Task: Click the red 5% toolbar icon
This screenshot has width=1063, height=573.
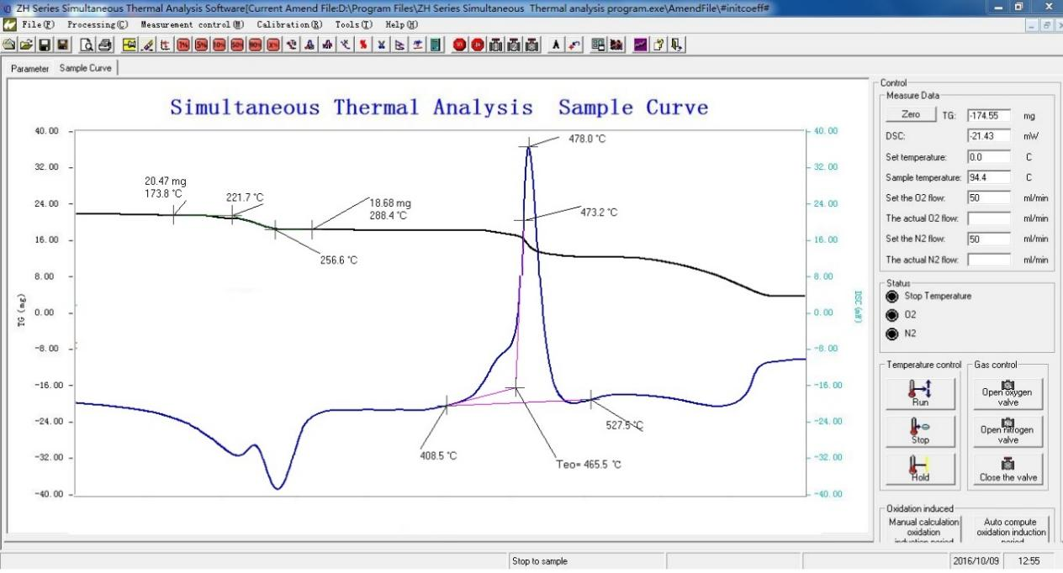Action: tap(201, 45)
